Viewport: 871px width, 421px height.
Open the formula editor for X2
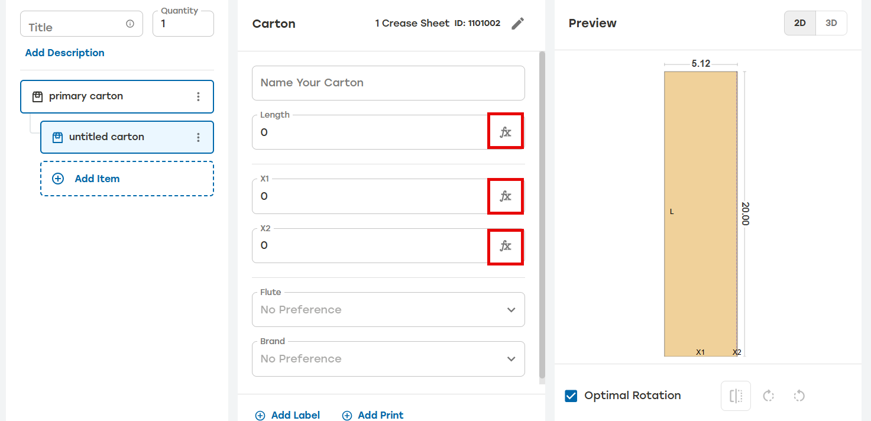click(x=506, y=246)
